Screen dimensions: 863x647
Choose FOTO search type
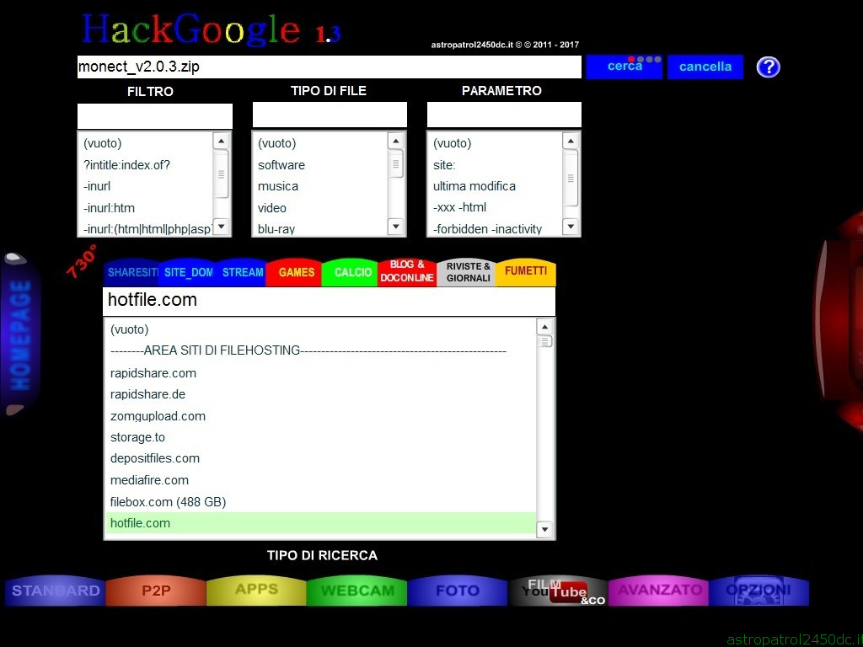tap(458, 591)
